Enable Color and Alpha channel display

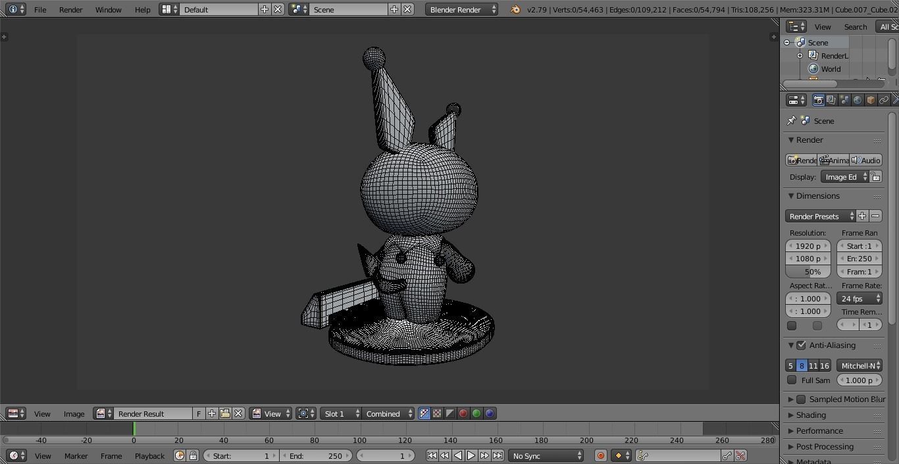point(424,413)
